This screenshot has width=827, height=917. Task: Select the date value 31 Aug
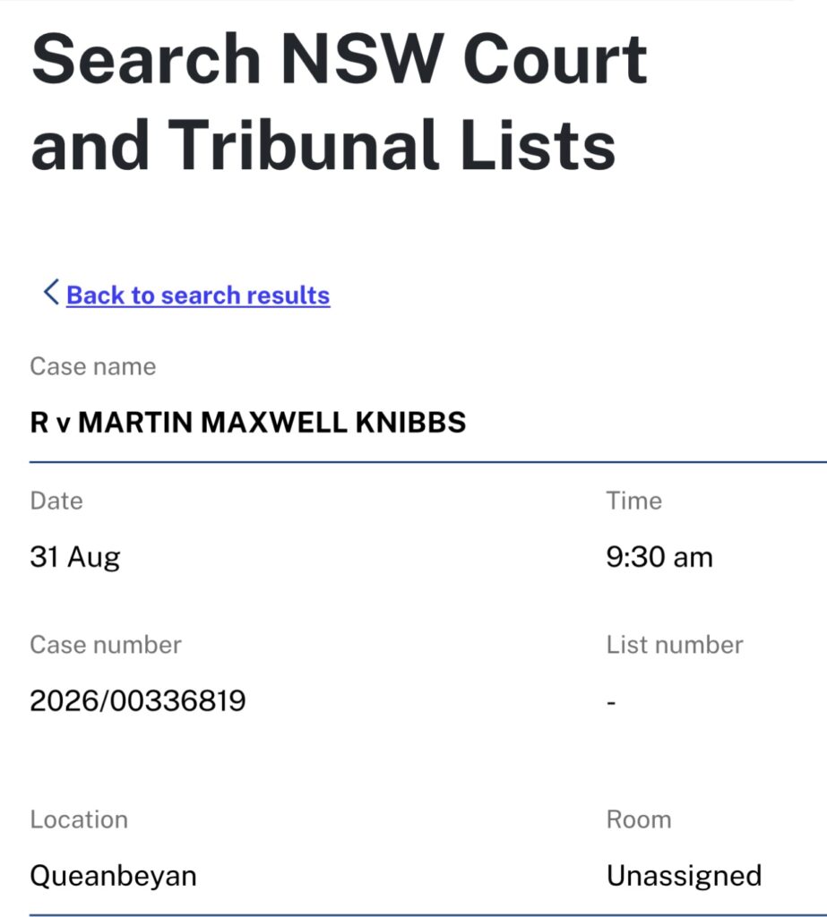point(75,557)
